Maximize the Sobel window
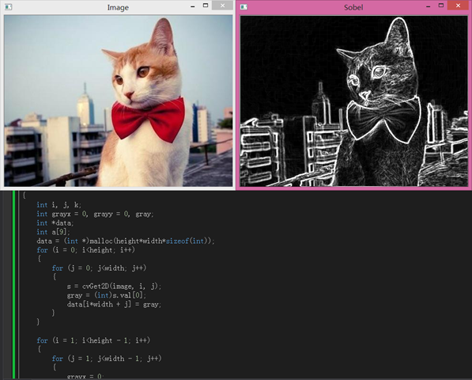The width and height of the screenshot is (472, 380). pos(441,6)
